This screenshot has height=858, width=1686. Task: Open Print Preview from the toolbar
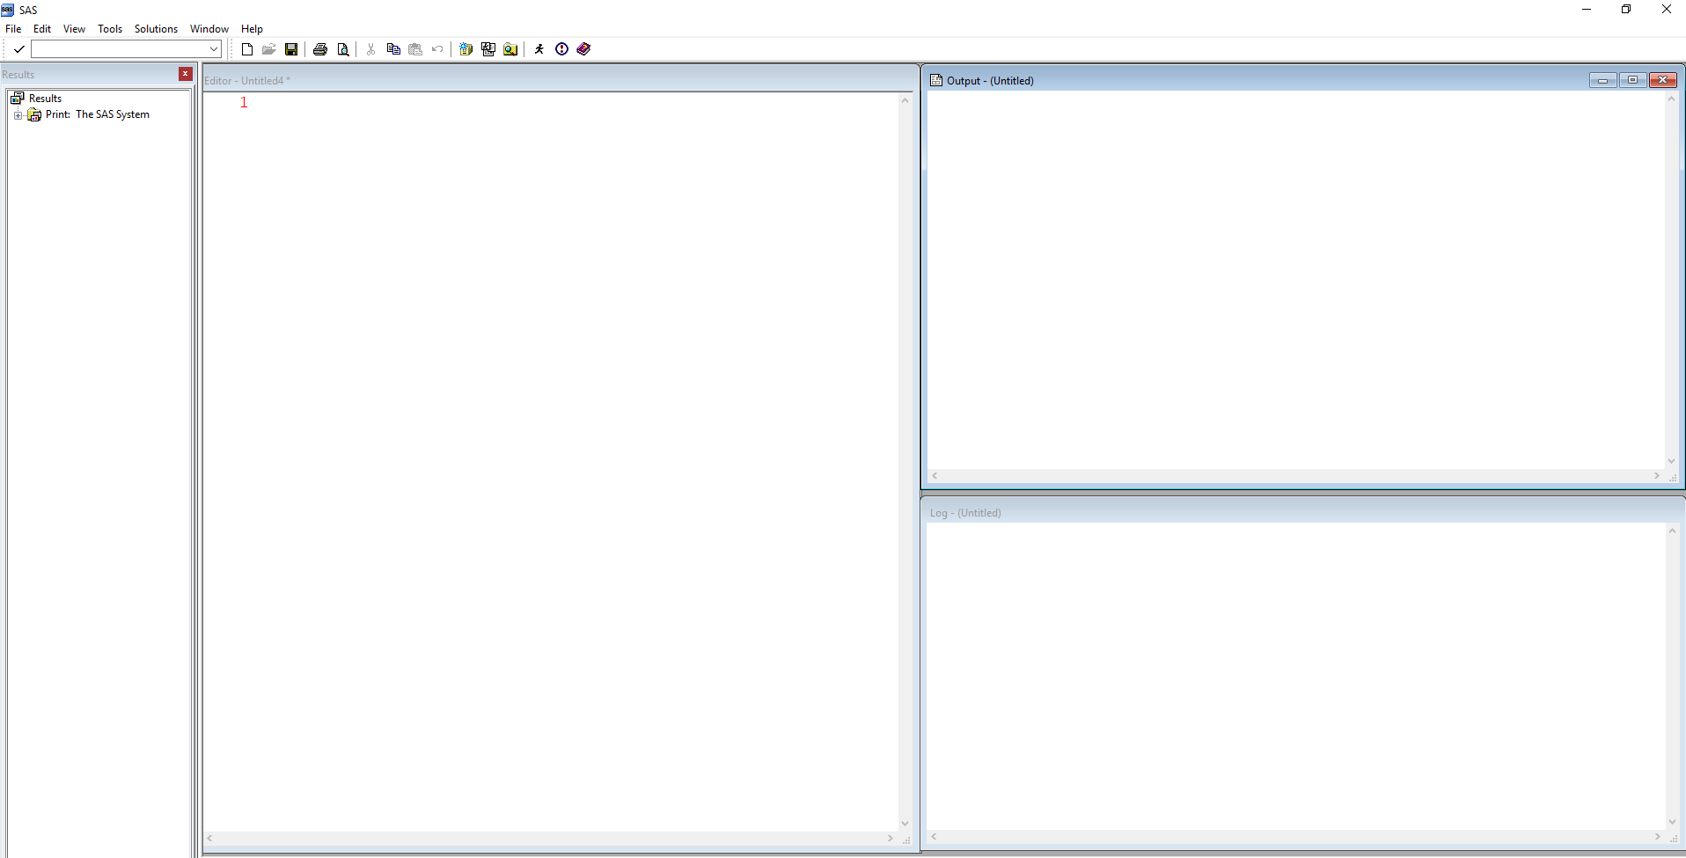click(x=342, y=49)
